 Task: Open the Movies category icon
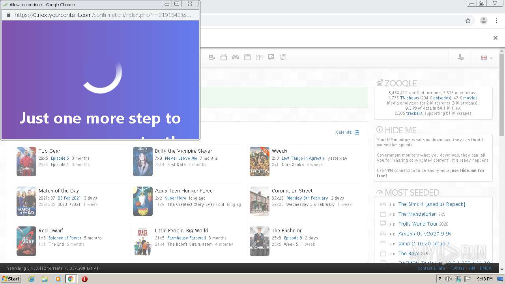[212, 57]
